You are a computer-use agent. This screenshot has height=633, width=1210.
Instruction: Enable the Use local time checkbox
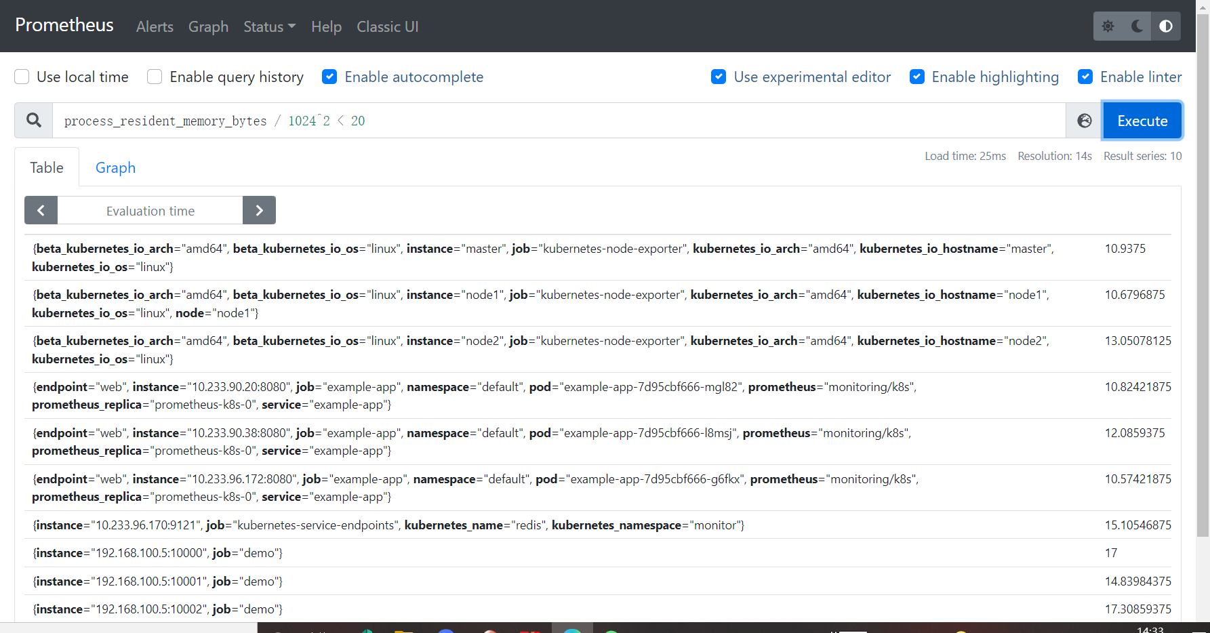tap(21, 77)
